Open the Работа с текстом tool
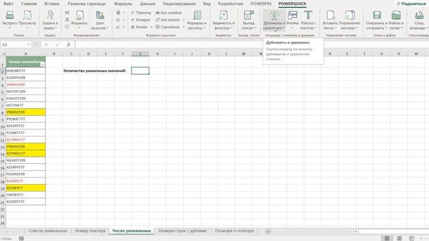 308,20
